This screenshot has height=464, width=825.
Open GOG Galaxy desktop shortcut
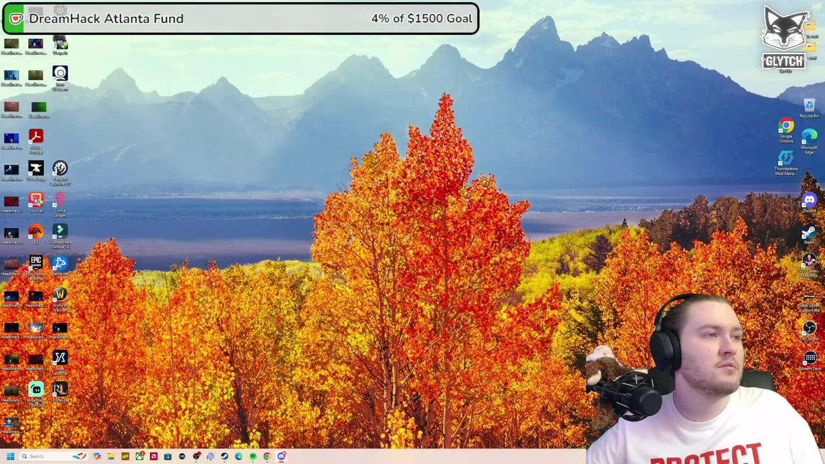810,264
